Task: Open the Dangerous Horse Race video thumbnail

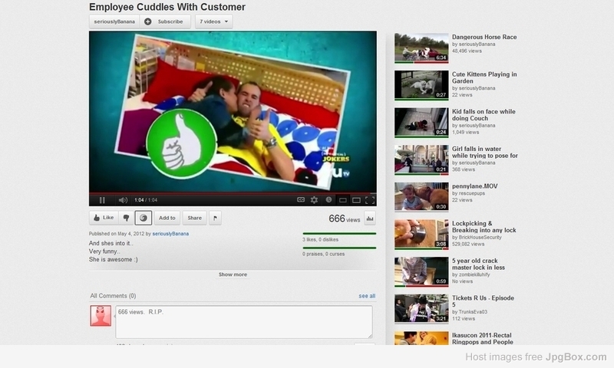Action: click(421, 48)
